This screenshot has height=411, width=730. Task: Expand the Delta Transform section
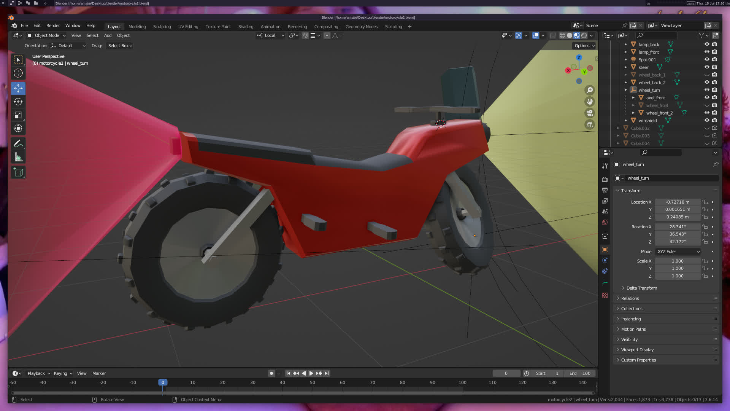[641, 288]
